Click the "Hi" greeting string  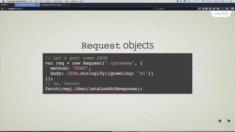[x=143, y=73]
